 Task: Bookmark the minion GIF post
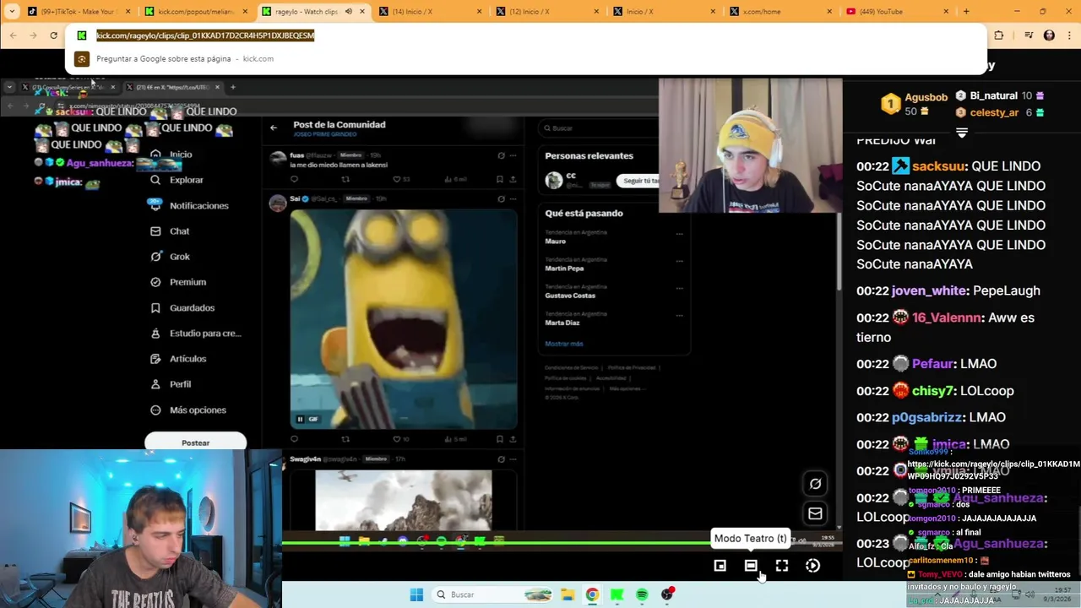point(500,439)
